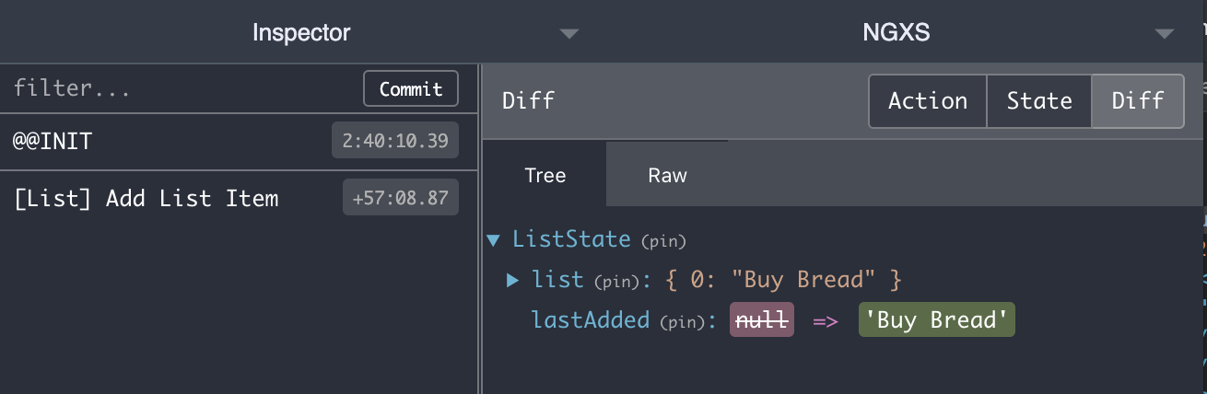The image size is (1207, 394).
Task: Collapse the ListState tree node
Action: click(x=494, y=240)
